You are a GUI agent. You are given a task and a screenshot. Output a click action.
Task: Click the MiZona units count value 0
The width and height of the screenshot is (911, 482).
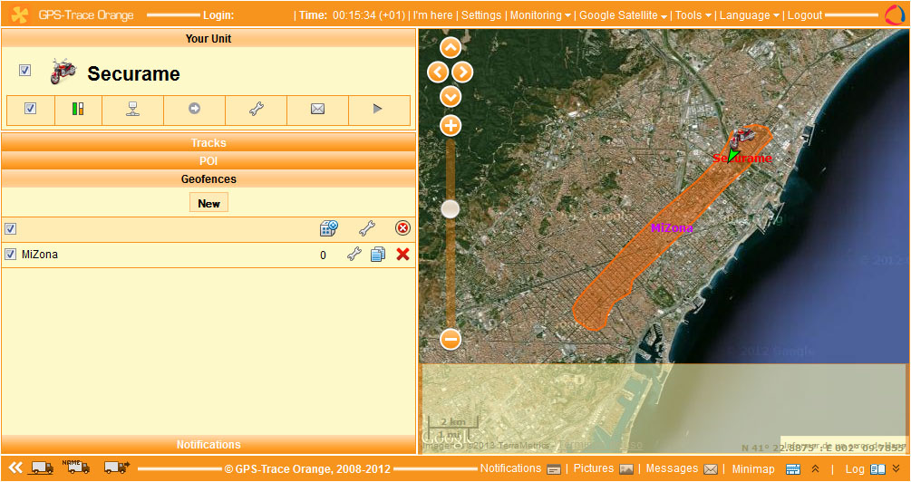pos(323,255)
